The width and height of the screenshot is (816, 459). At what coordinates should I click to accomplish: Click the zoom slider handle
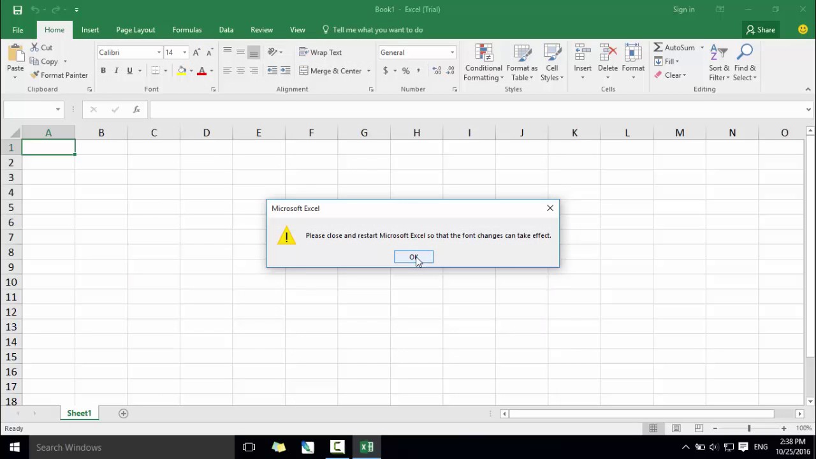point(749,428)
